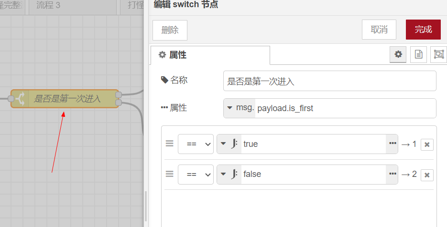Click the red 完成 button
447x227 pixels.
pyautogui.click(x=424, y=30)
